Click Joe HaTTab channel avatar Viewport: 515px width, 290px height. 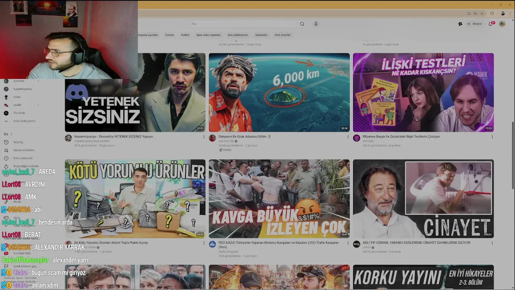[x=212, y=138]
